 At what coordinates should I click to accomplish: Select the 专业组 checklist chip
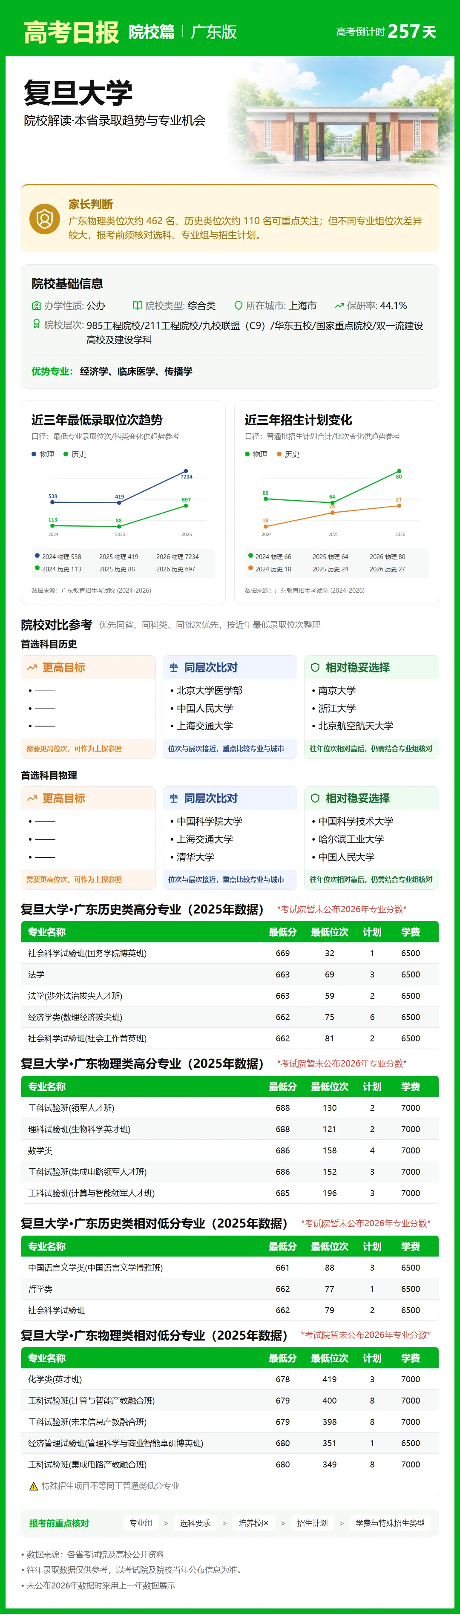pyautogui.click(x=141, y=1523)
